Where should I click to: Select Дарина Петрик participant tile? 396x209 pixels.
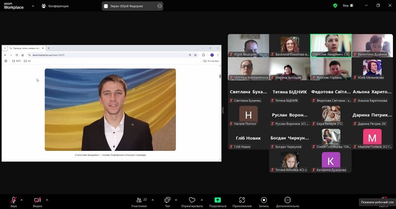coord(373,115)
